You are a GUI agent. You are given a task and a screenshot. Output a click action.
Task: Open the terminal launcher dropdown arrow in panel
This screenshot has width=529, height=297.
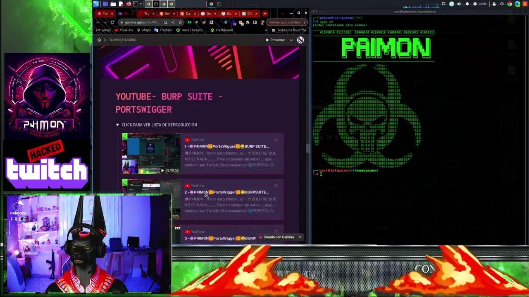(141, 4)
